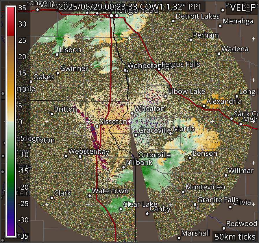259x243 pixels.
Task: Select the Wheaton city marker dot
Action: (132, 113)
